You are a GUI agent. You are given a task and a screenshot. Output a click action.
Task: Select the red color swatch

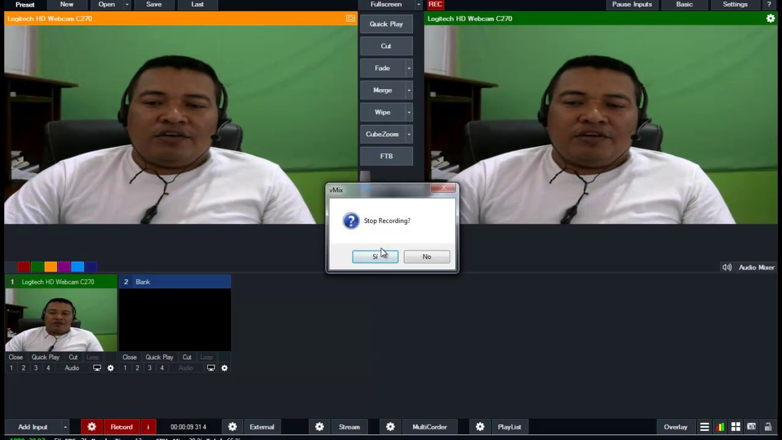click(24, 266)
